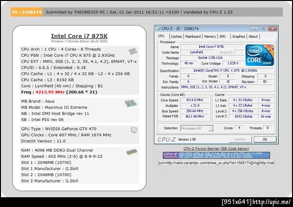The height and width of the screenshot is (207, 293).
Task: Click the Level 2 value 4 x 256 KBytes
Action: click(x=243, y=111)
